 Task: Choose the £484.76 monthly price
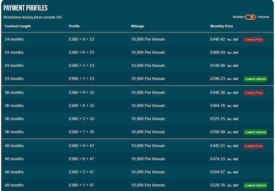click(x=217, y=106)
